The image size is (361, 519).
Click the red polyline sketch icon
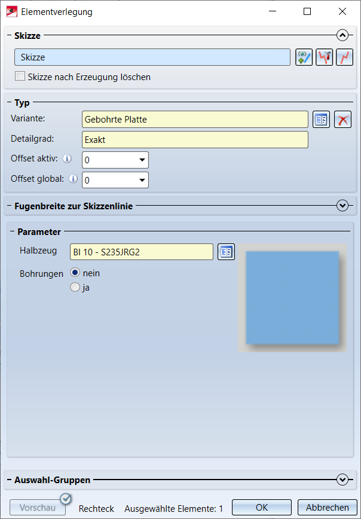tap(344, 57)
